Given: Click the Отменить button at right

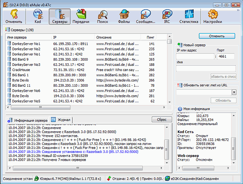Looking at the screenshot, I should (217, 36).
